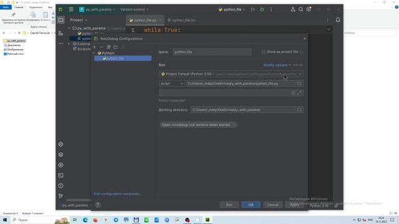This screenshot has width=399, height=224.
Task: Toggle Store as project file checkbox
Action: 264,52
